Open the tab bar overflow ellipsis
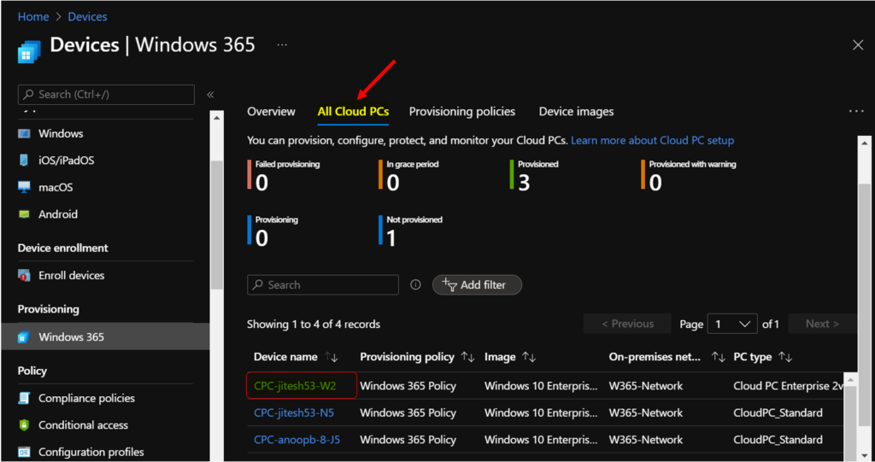 [856, 112]
